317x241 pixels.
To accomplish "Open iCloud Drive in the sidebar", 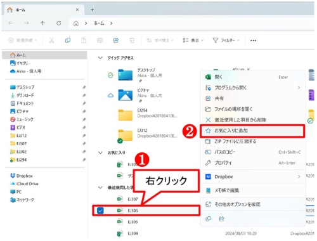I will coord(24,184).
